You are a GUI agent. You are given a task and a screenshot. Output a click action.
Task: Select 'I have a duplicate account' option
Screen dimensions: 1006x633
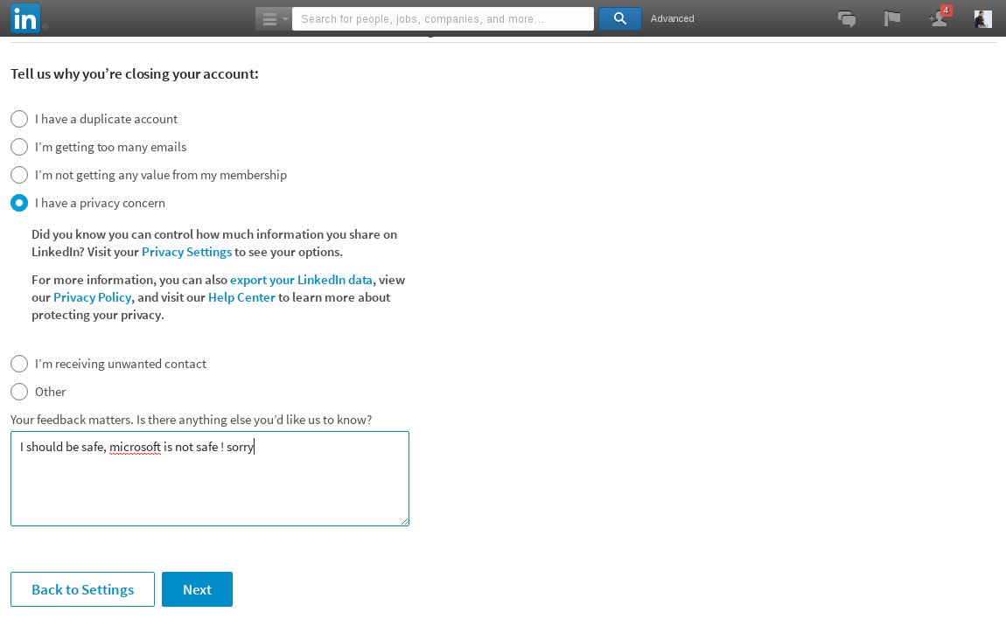19,119
